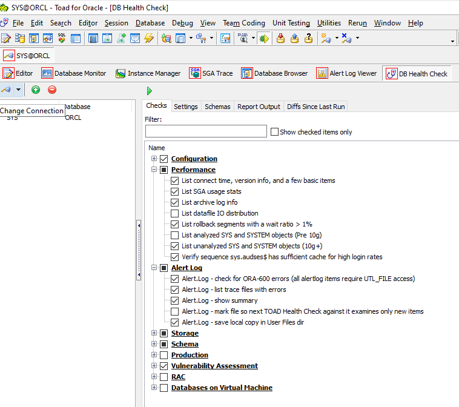The height and width of the screenshot is (407, 459).
Task: Check List analyzed SYS and SYSTEM objects
Action: point(175,235)
